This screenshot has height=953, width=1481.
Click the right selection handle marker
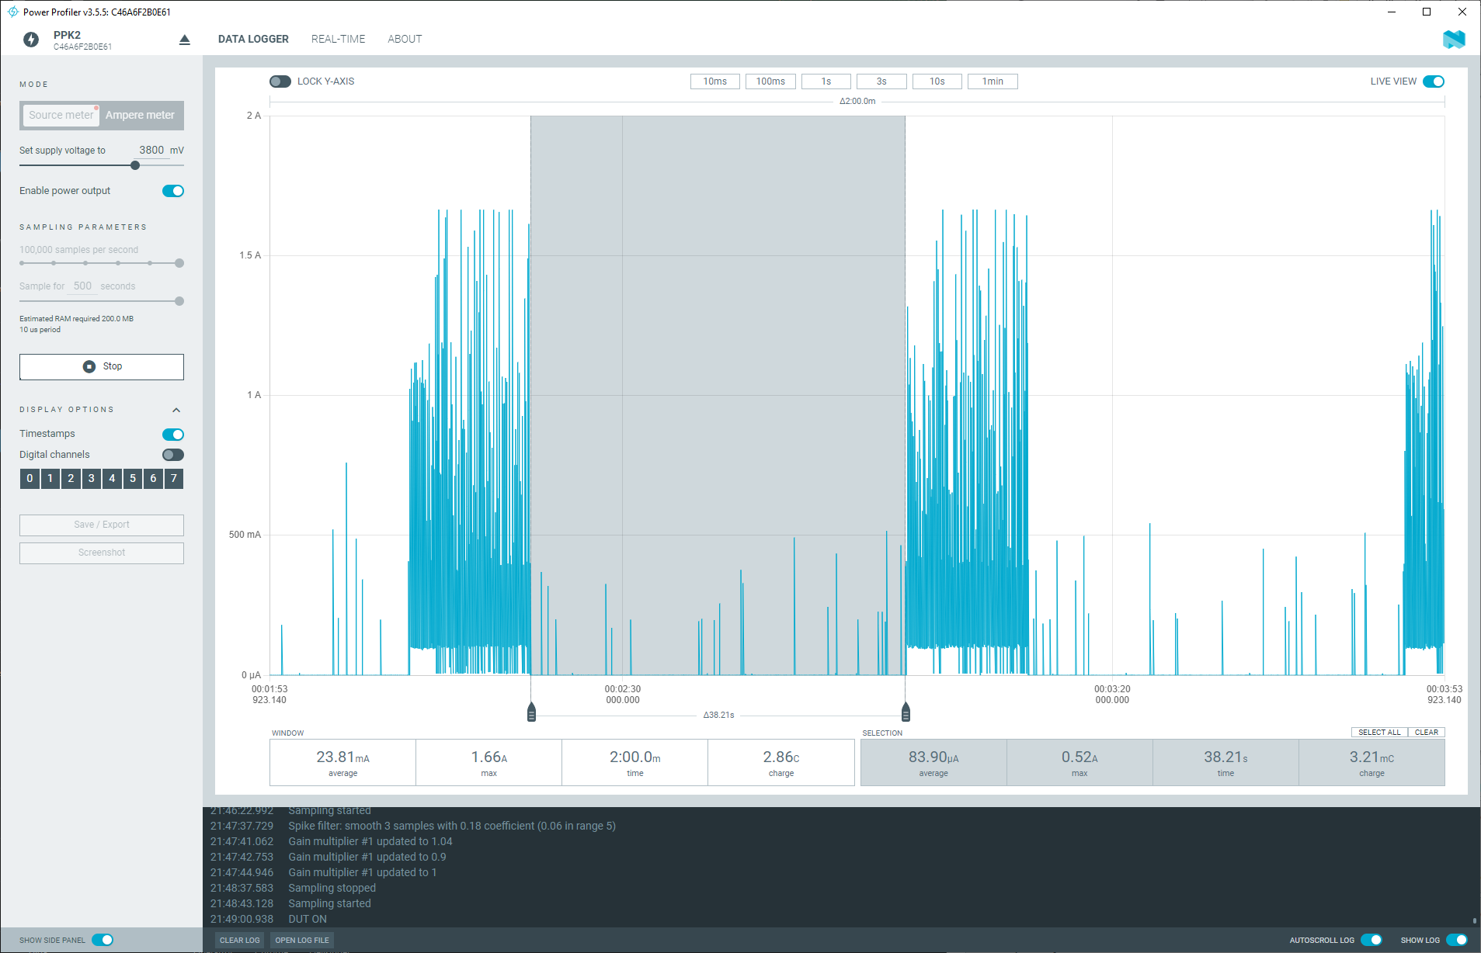906,712
